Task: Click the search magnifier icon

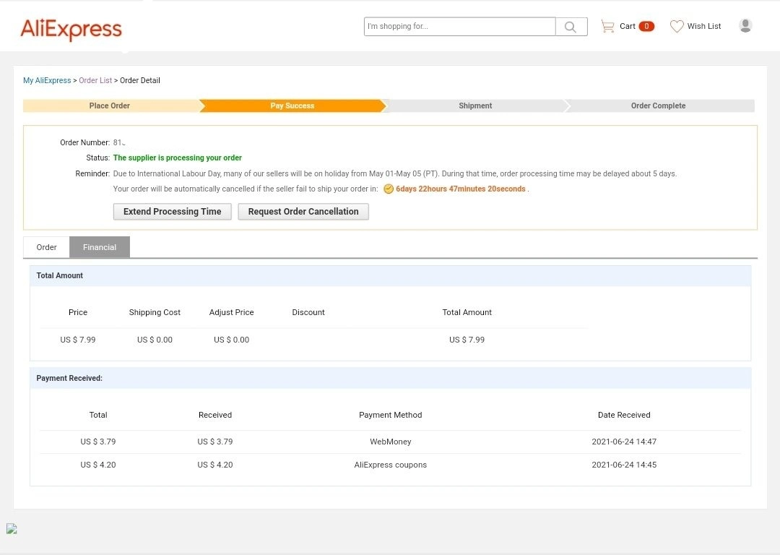Action: coord(571,27)
